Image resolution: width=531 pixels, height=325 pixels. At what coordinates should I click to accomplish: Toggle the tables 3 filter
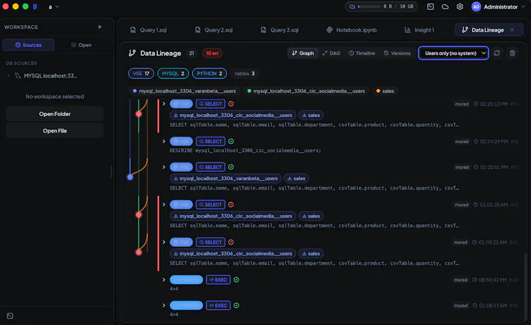coord(245,74)
